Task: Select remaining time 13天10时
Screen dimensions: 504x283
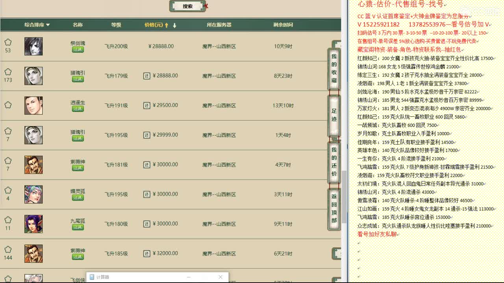Action: 283,105
